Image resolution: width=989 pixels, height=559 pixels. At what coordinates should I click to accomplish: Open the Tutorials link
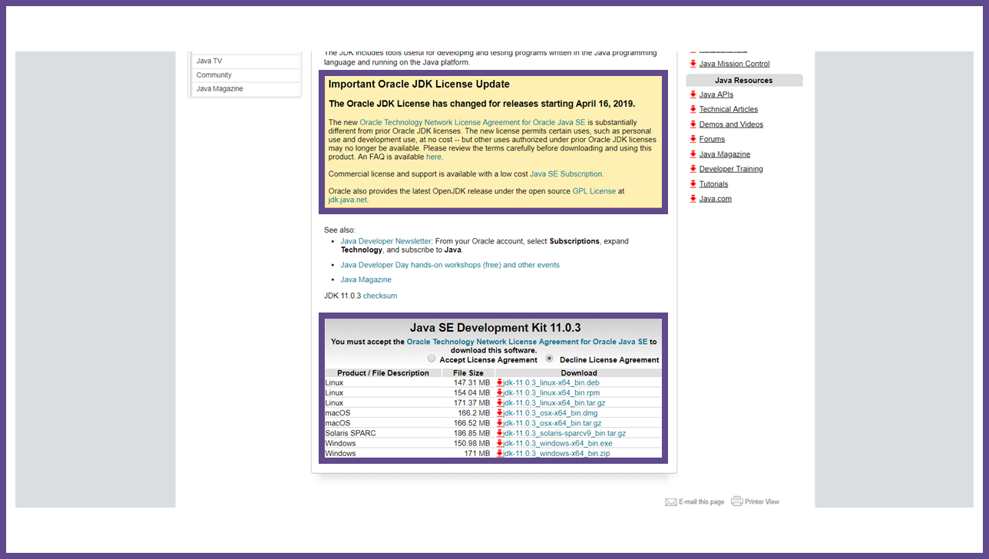pos(713,184)
